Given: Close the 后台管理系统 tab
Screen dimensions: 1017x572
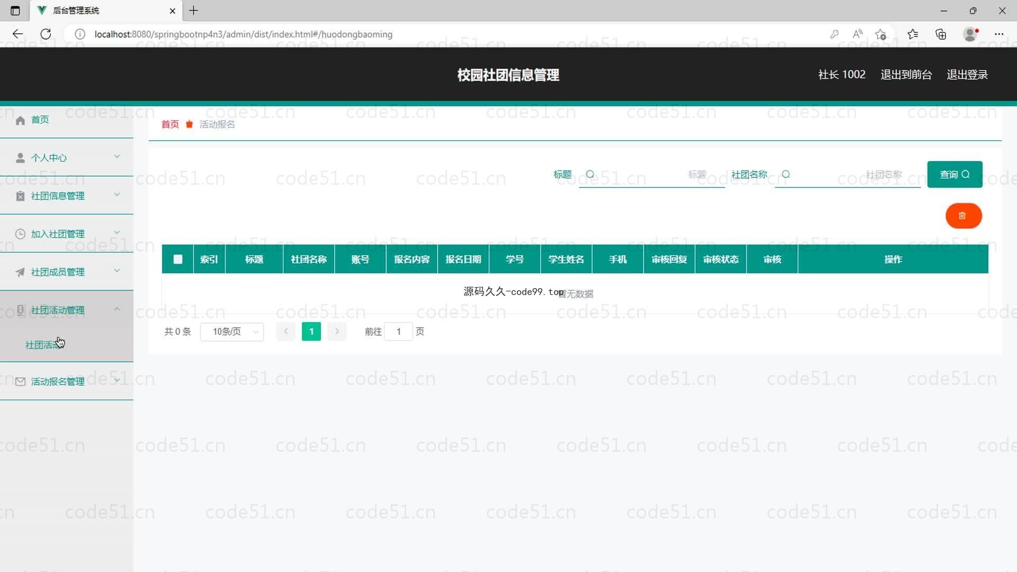Looking at the screenshot, I should point(172,11).
